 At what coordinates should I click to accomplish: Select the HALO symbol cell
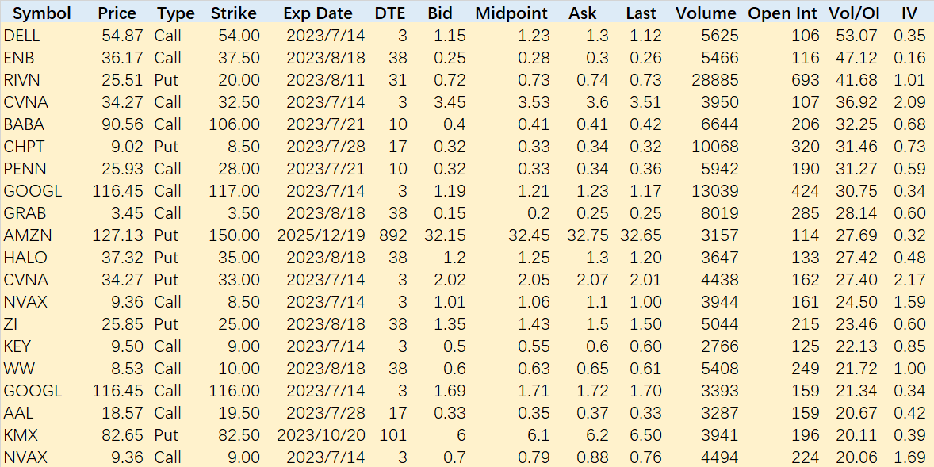[x=25, y=258]
